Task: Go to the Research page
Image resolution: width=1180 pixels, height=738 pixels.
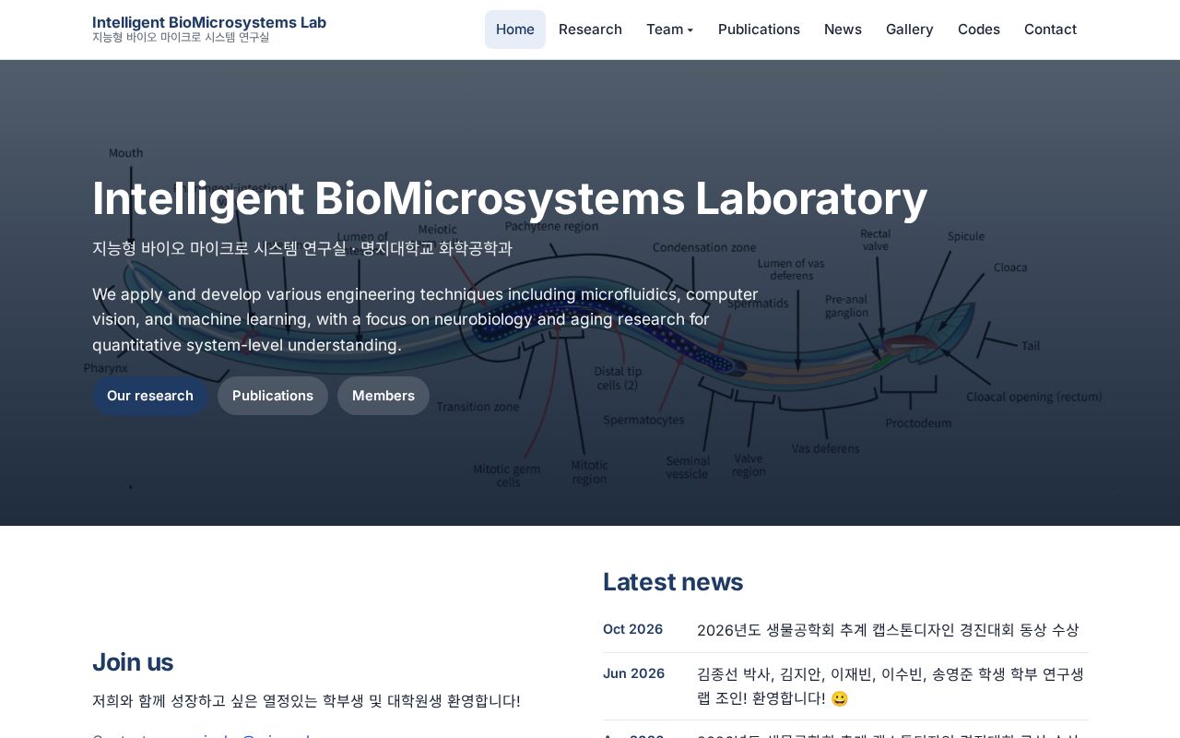Action: tap(590, 30)
